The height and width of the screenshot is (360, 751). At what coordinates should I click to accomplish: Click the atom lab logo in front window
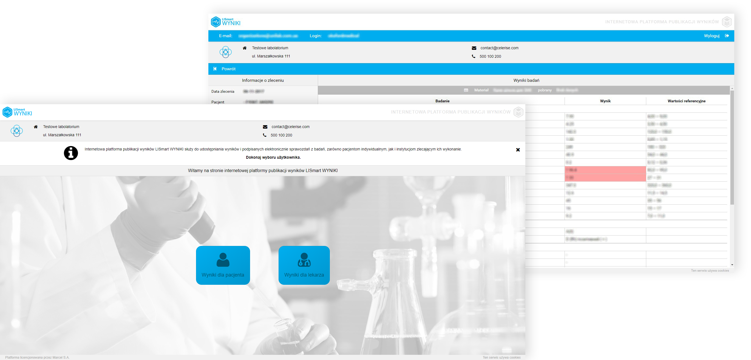pyautogui.click(x=17, y=131)
